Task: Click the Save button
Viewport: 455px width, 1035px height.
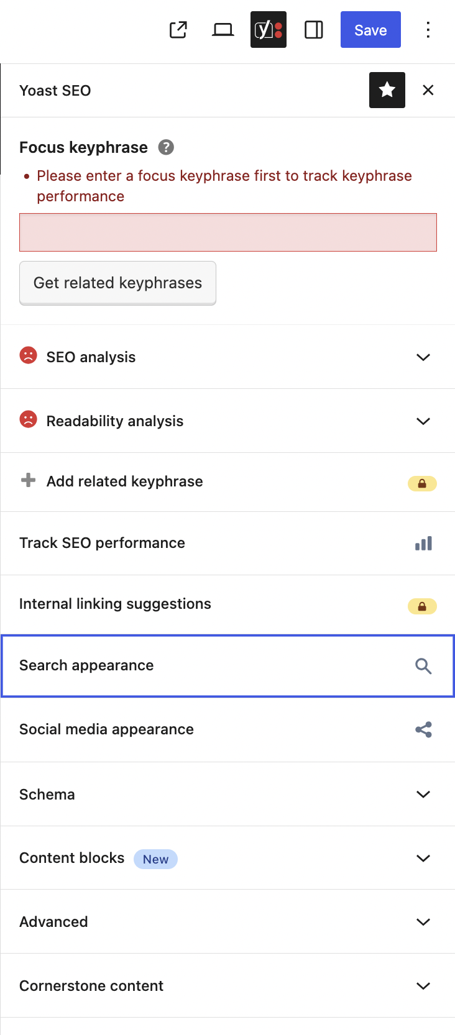Action: (370, 29)
